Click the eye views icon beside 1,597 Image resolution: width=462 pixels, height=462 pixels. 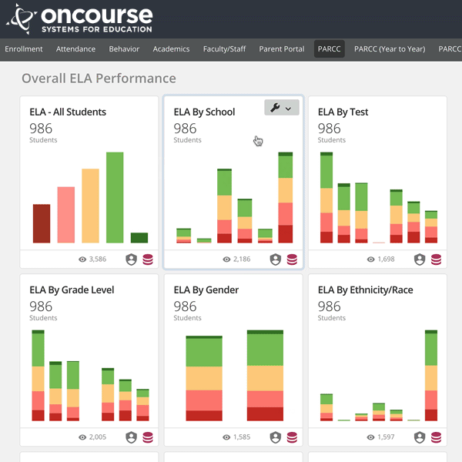[371, 437]
